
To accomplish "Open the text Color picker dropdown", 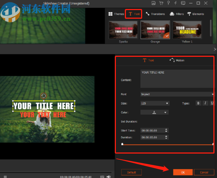I will coord(154,112).
